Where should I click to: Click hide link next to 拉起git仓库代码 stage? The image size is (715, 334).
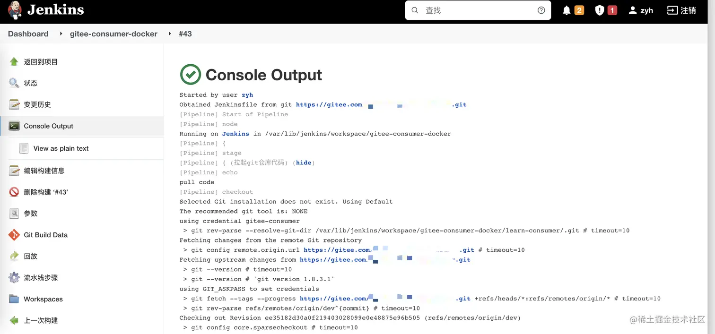coord(304,163)
